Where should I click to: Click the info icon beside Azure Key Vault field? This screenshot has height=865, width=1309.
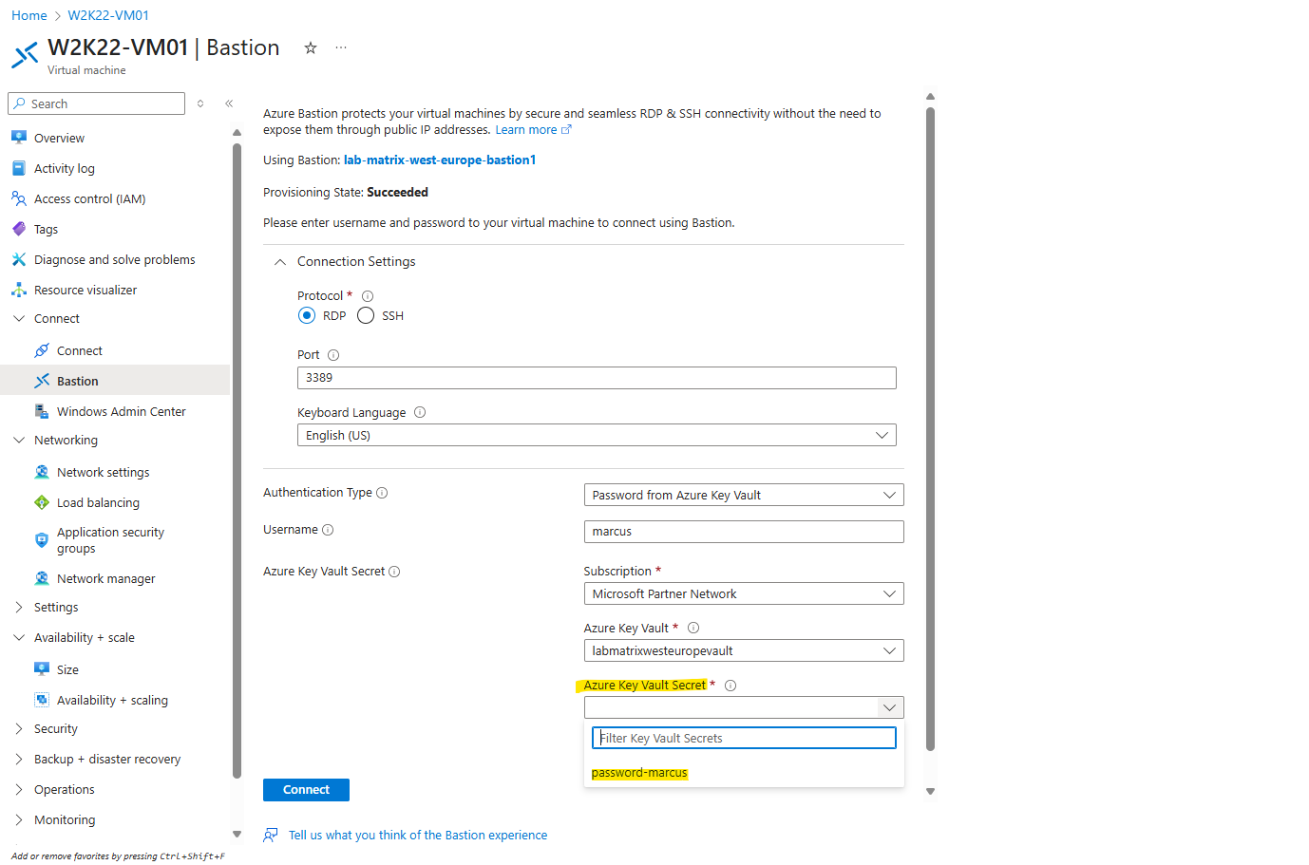click(x=693, y=628)
